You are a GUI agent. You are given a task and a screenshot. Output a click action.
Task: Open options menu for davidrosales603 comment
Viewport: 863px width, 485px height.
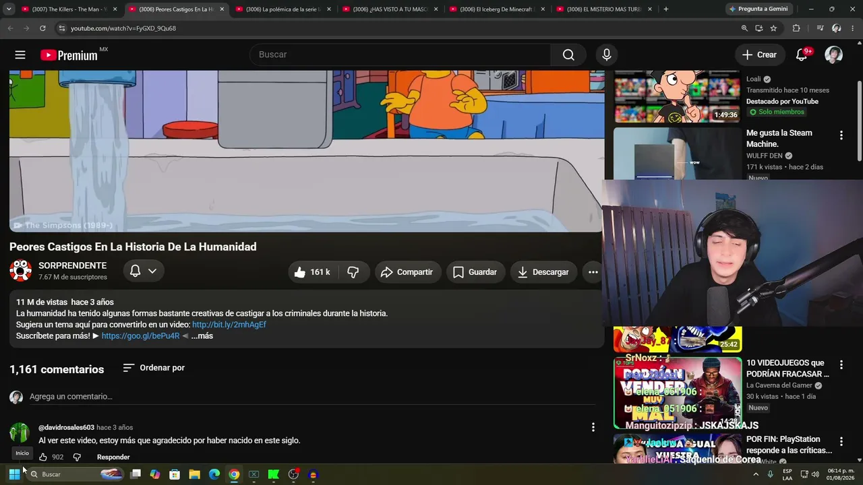(x=593, y=427)
